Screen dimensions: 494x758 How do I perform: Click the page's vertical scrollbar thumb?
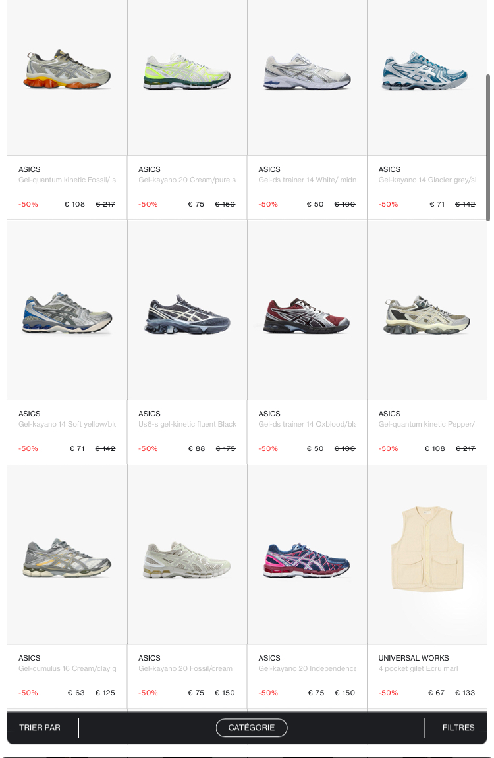[x=488, y=148]
